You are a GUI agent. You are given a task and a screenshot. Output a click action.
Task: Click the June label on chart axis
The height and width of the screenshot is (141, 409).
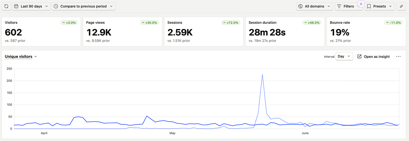[305, 133]
